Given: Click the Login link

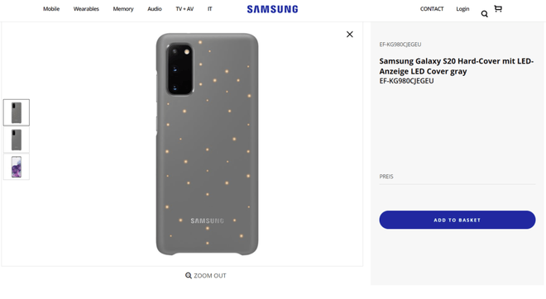Looking at the screenshot, I should click(462, 9).
